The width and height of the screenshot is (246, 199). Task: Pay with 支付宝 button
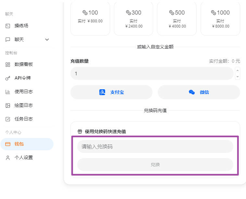pyautogui.click(x=111, y=92)
